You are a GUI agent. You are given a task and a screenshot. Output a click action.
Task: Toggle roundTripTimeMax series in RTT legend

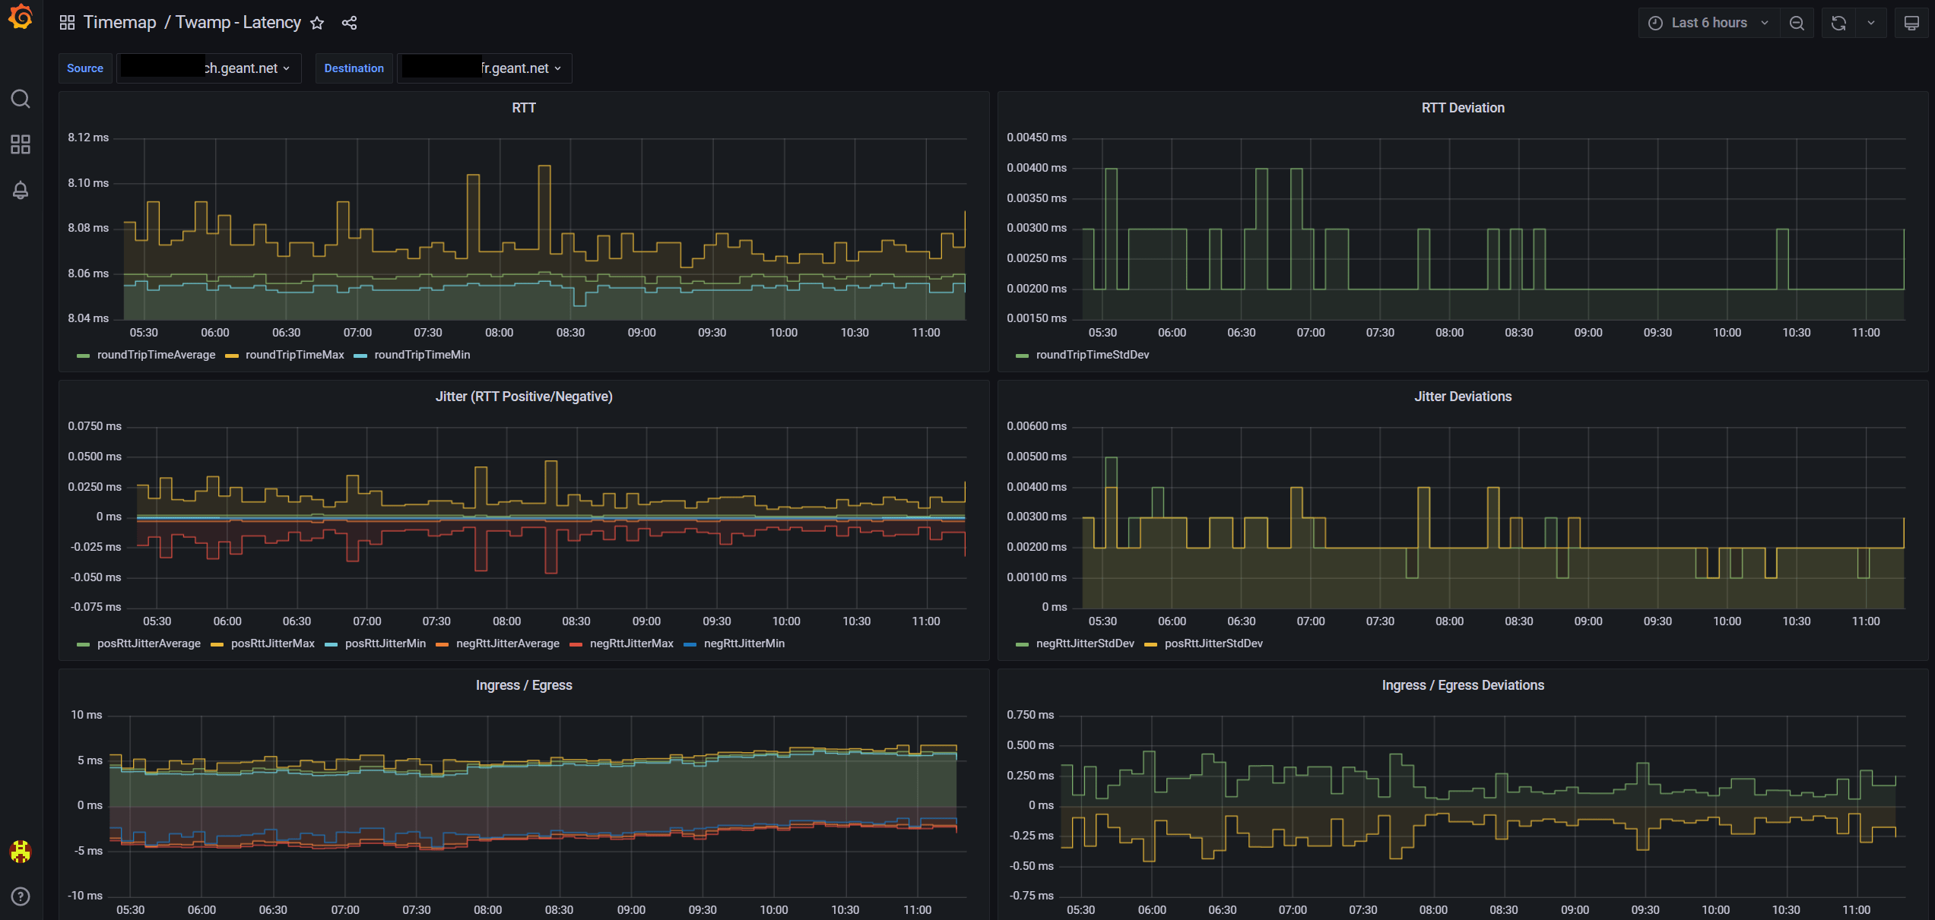(294, 355)
